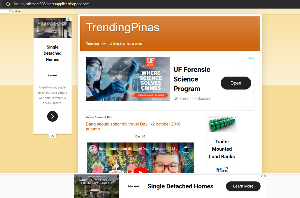Click the lock icon in address bar

[8, 4]
